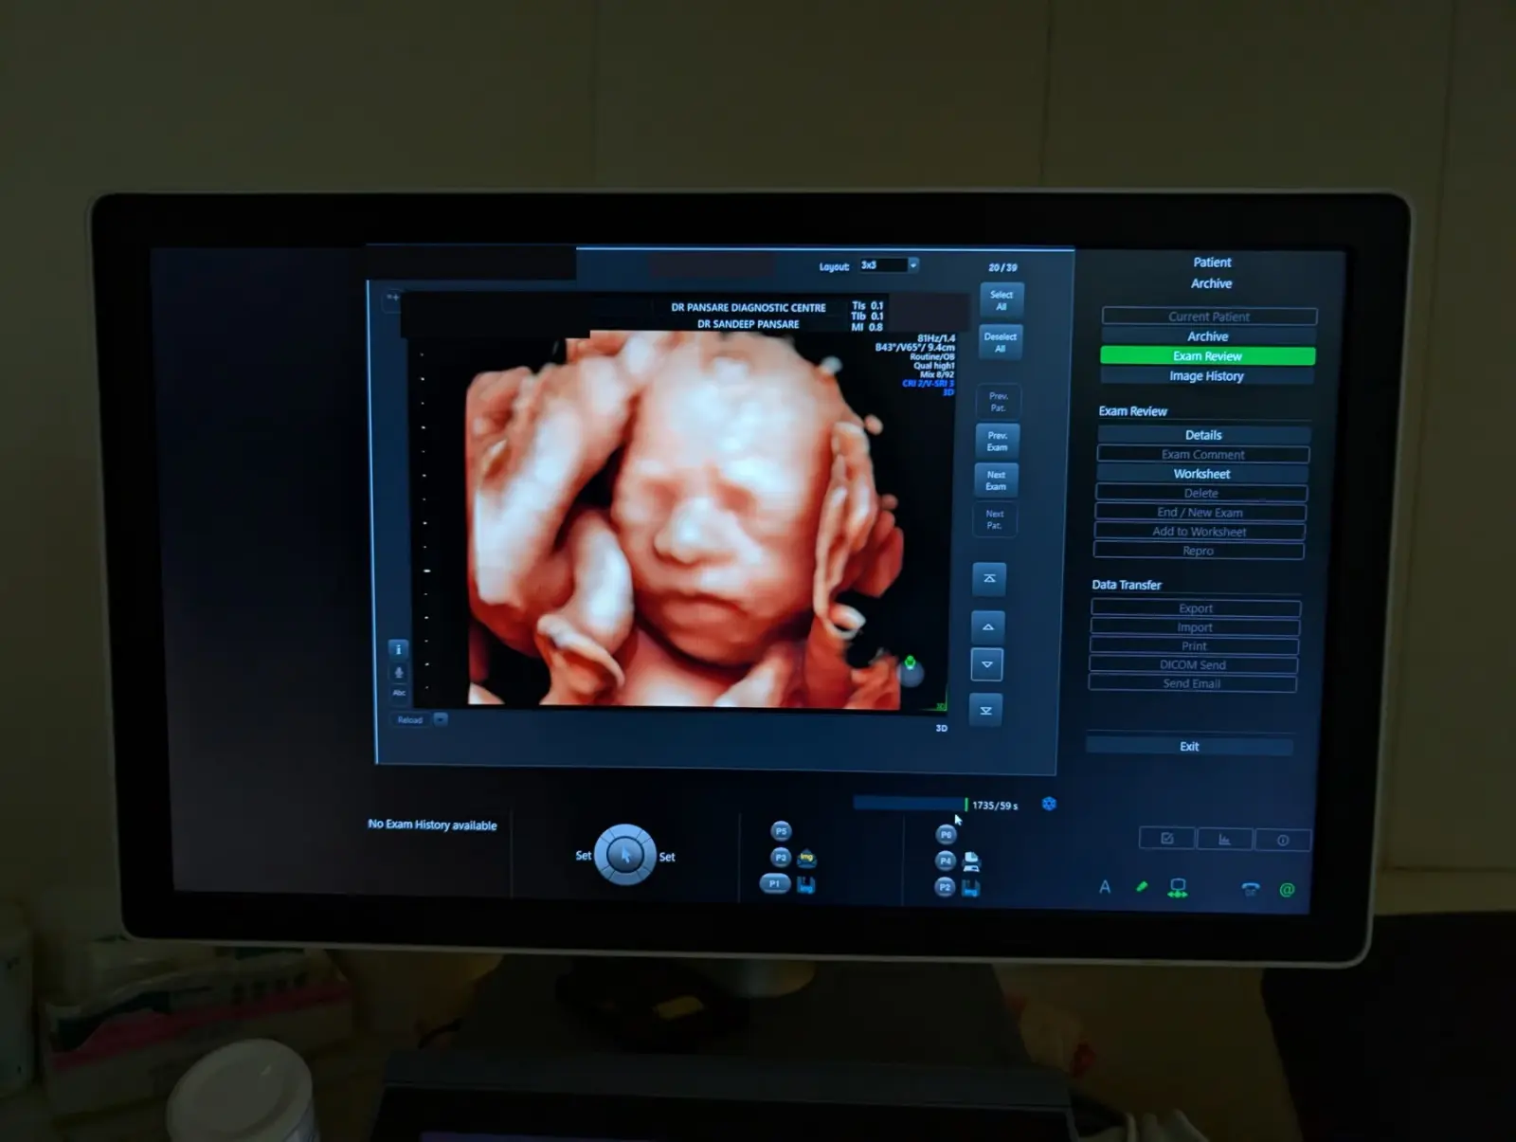Click the P5 button
Image resolution: width=1516 pixels, height=1142 pixels.
click(781, 831)
